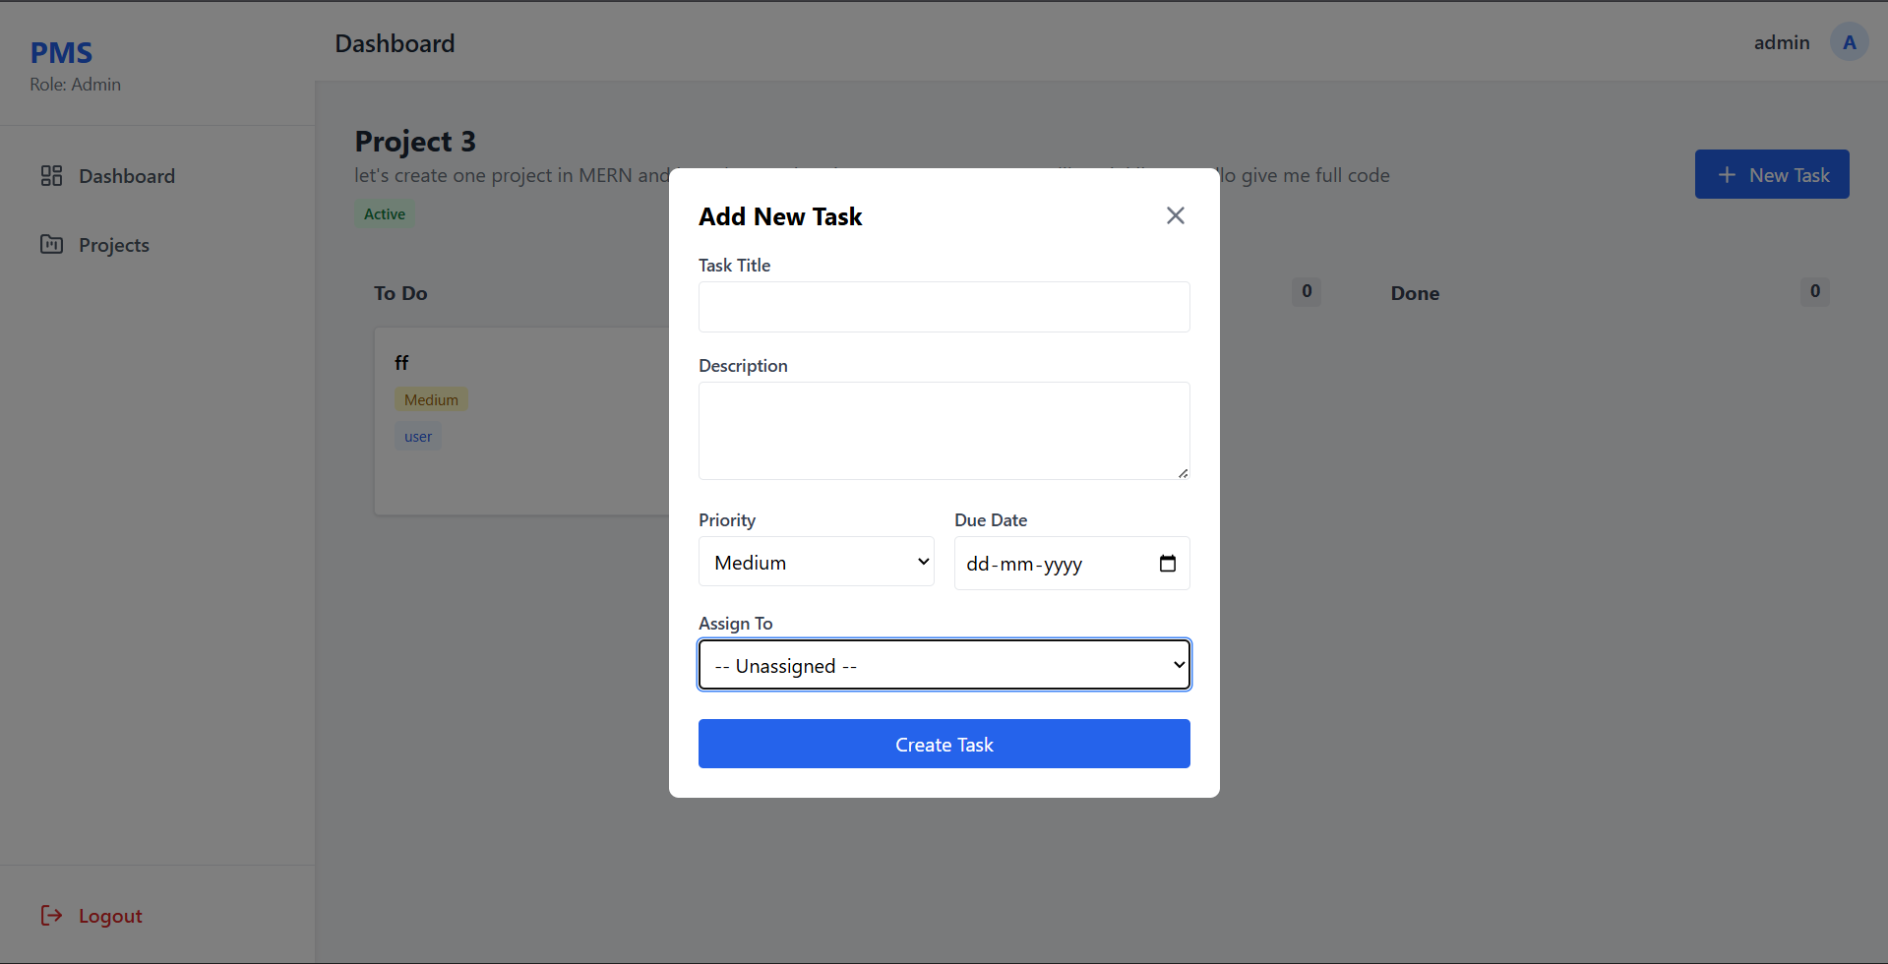Click the Logout link
Image resolution: width=1888 pixels, height=964 pixels.
tap(110, 916)
